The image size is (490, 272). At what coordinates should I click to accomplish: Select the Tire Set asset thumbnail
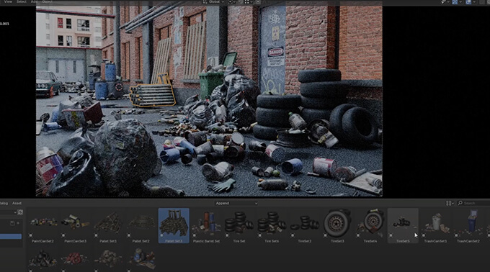[239, 226]
